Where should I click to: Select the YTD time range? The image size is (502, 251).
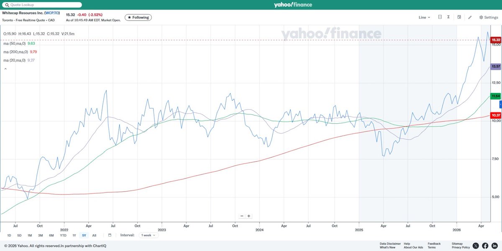click(63, 235)
